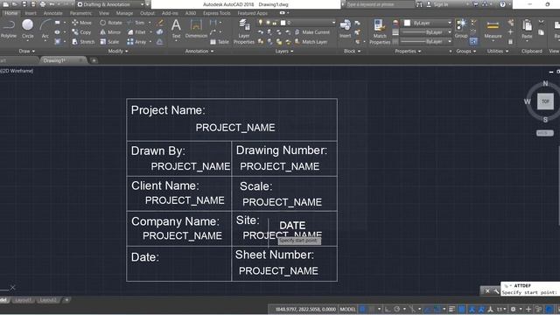Viewport: 560px width, 315px height.
Task: Click the Match Layer button
Action: [311, 42]
